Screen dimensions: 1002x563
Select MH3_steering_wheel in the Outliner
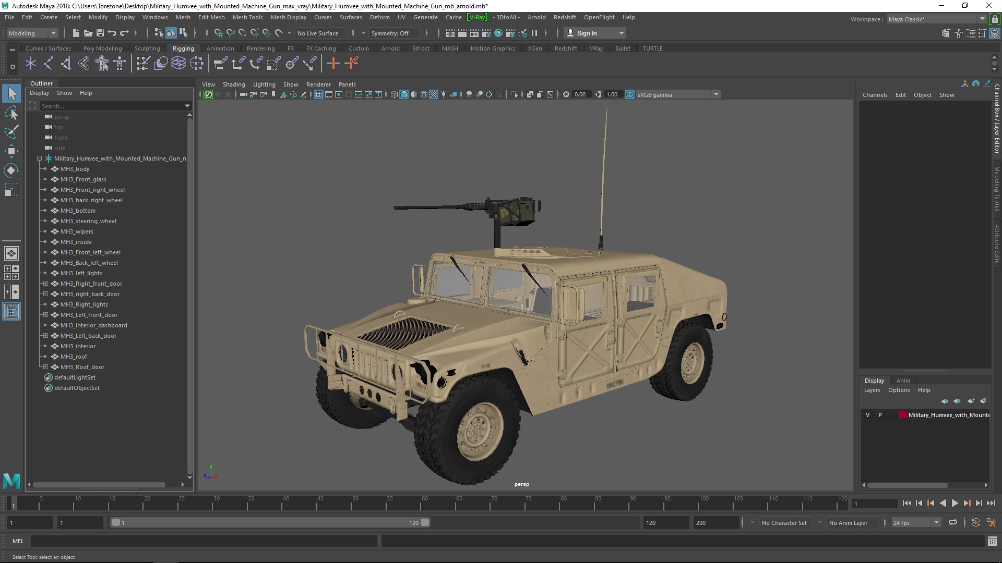tap(88, 221)
